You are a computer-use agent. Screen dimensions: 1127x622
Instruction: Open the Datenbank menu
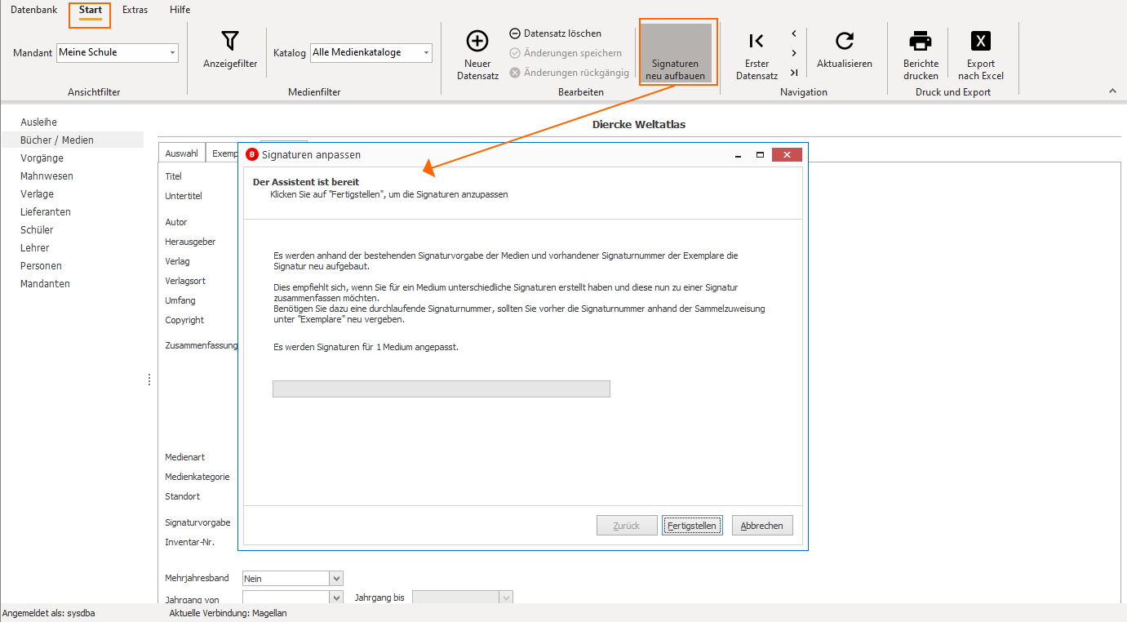(x=33, y=10)
